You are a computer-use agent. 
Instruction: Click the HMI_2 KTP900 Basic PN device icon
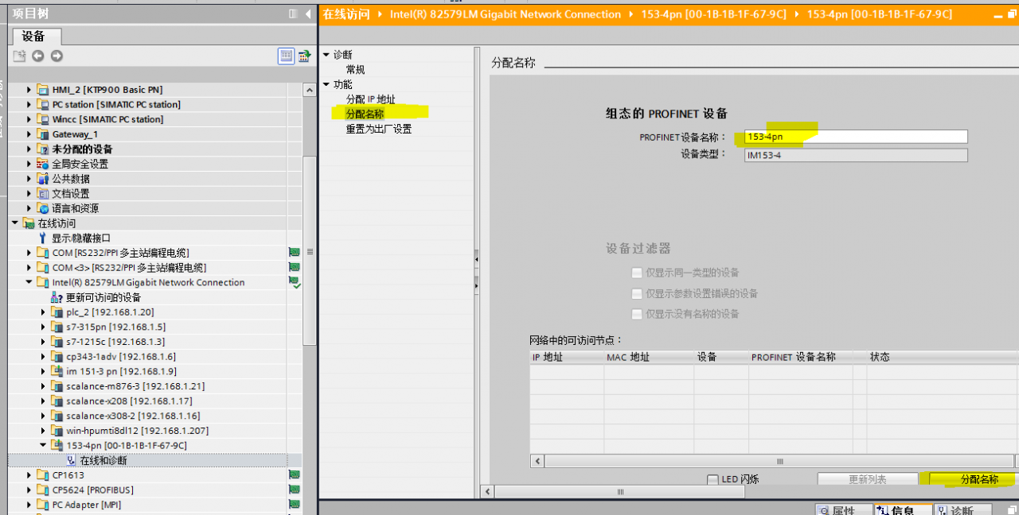click(43, 90)
